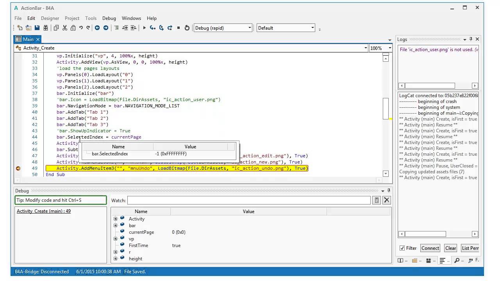Click the Step Out debug icon
The width and height of the screenshot is (500, 281).
[x=170, y=28]
